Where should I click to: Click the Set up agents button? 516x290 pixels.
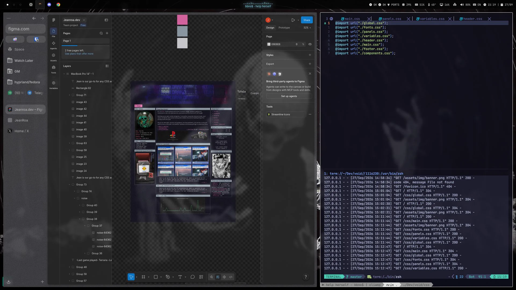(289, 96)
